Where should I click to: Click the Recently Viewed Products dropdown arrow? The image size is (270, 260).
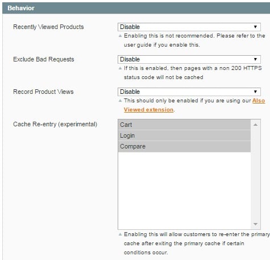[255, 27]
